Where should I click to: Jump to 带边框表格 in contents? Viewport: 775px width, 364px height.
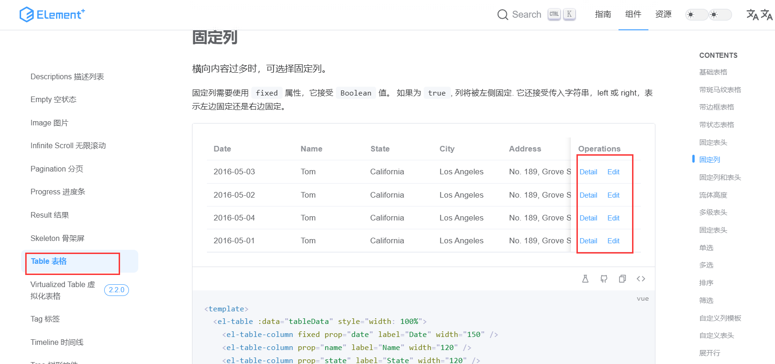pyautogui.click(x=717, y=107)
